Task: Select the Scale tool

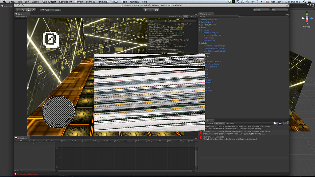Action: point(34,10)
